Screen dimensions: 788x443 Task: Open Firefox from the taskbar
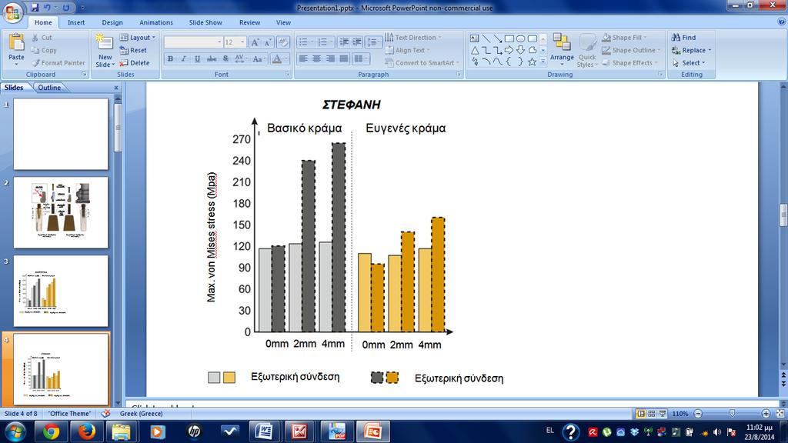(86, 431)
